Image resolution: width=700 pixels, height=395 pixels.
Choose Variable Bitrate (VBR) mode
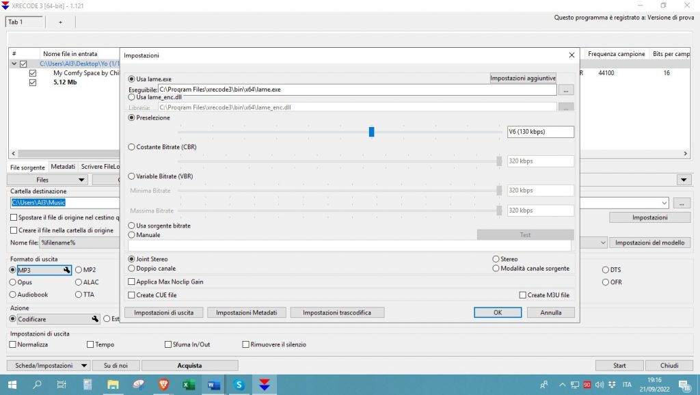click(132, 176)
